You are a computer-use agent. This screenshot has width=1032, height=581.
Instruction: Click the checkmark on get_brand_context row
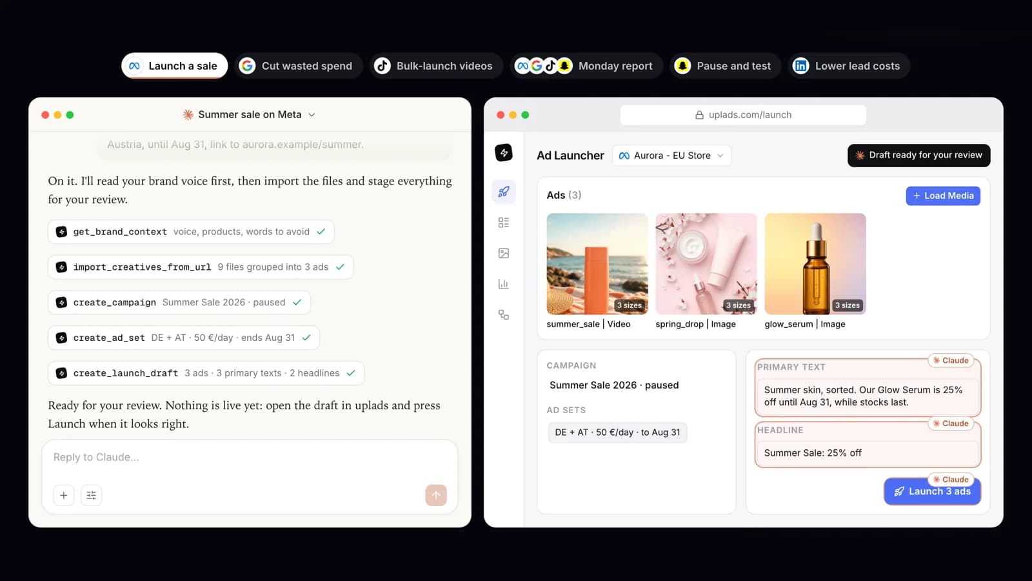click(321, 232)
